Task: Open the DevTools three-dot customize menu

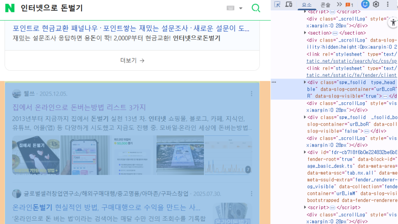Action: [388, 4]
